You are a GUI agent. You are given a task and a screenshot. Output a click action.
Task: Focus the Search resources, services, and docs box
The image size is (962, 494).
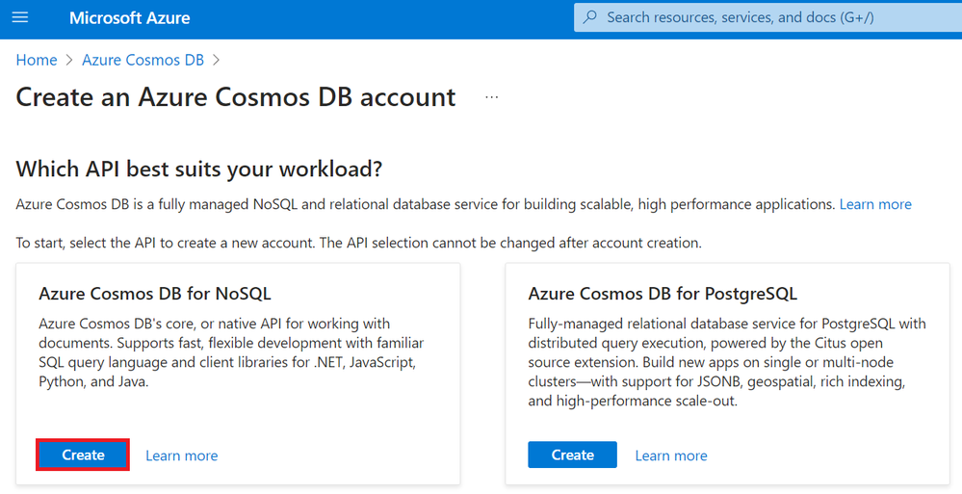coord(768,17)
